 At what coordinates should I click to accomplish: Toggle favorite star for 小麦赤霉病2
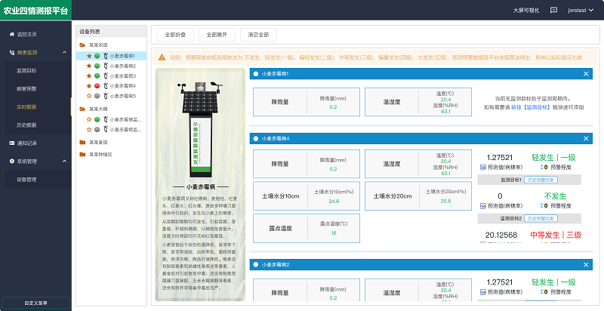(89, 66)
